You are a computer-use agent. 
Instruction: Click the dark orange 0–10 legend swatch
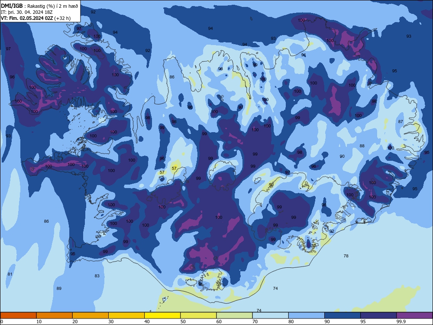(18, 315)
